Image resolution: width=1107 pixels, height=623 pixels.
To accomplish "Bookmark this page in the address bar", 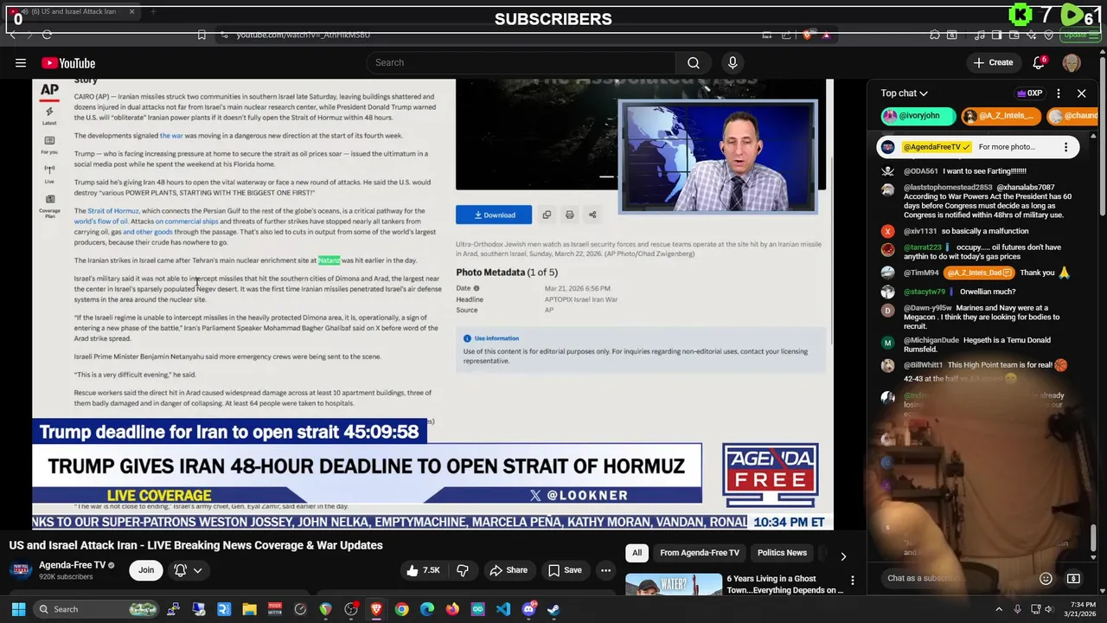I will pos(202,35).
